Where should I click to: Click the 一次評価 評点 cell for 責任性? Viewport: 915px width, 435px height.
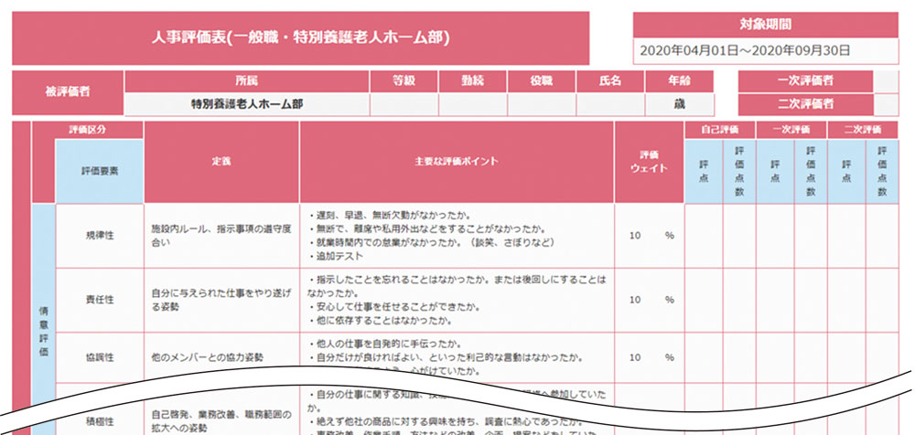(775, 301)
